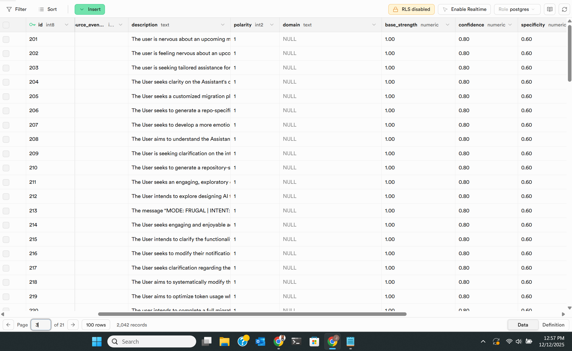This screenshot has height=351, width=572.
Task: Click the RLS disabled lock badge
Action: click(x=411, y=9)
